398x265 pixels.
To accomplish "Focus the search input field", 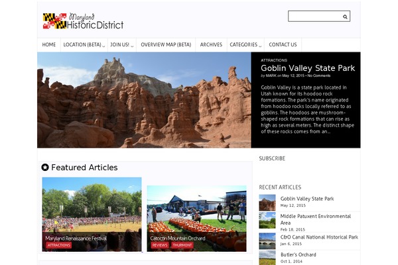I will [319, 16].
